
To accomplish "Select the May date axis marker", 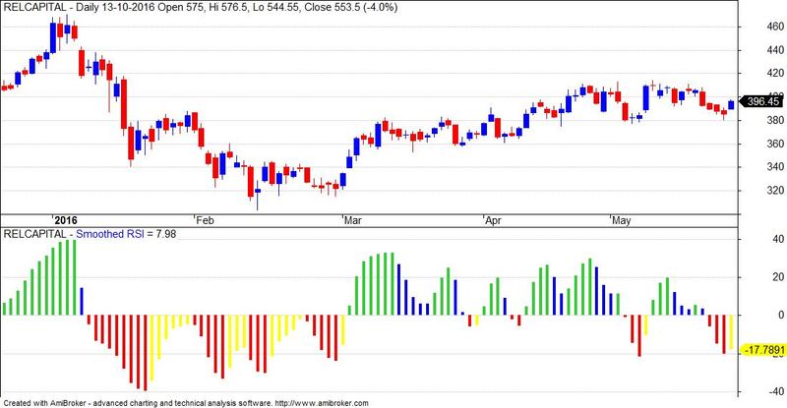I will coord(622,220).
